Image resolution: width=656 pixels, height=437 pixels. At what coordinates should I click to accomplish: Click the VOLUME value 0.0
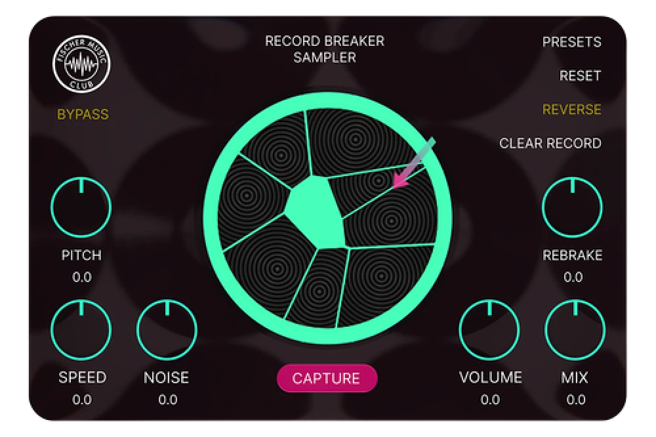pos(490,400)
